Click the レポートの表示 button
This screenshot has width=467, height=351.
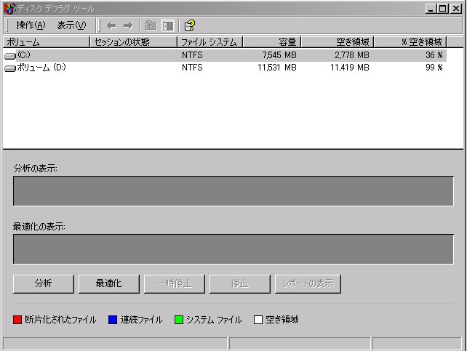308,283
